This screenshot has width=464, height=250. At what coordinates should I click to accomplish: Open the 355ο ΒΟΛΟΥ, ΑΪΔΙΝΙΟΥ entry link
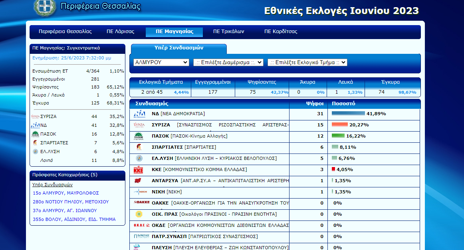coord(74,219)
